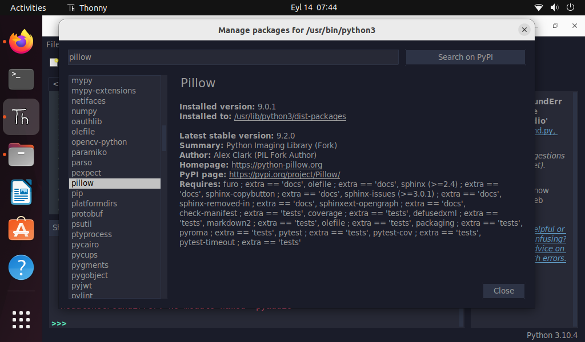The image size is (585, 342).
Task: Open the Files manager dock icon
Action: (21, 154)
